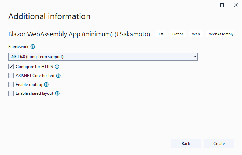The height and width of the screenshot is (155, 242).
Task: Click the Create button
Action: click(219, 144)
